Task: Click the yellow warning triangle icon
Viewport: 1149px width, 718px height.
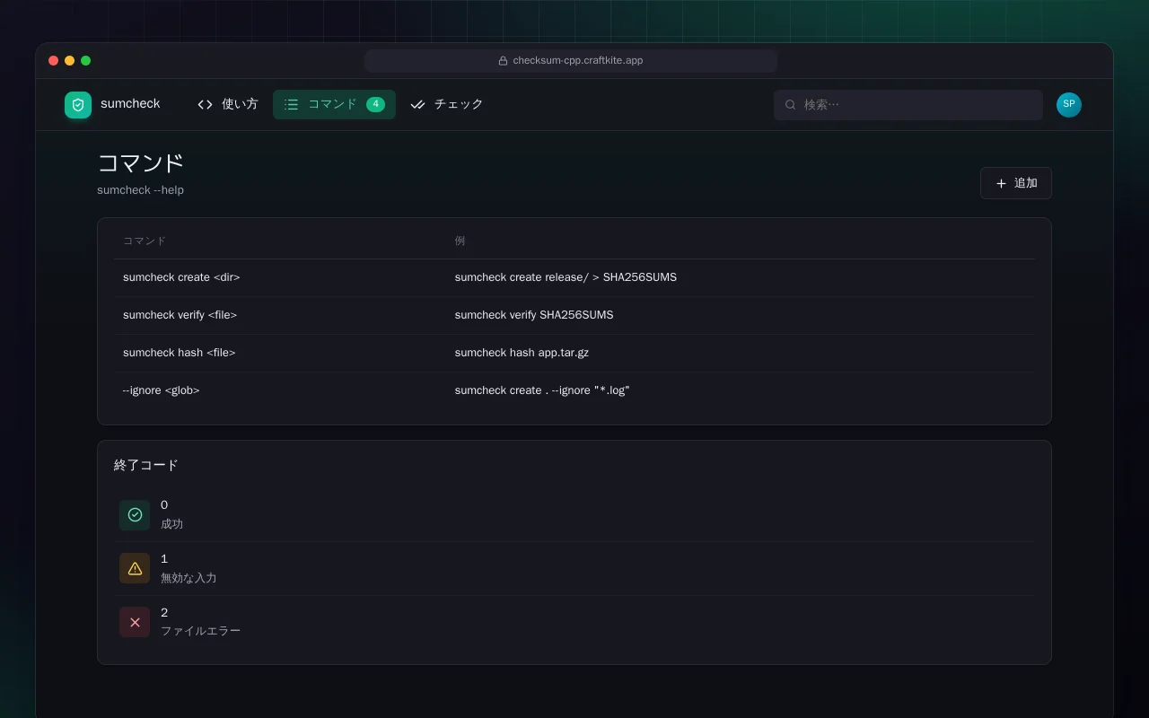Action: [x=135, y=568]
